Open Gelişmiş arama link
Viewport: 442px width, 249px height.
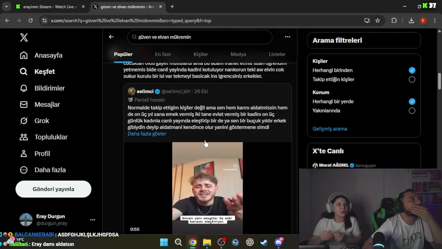330,129
